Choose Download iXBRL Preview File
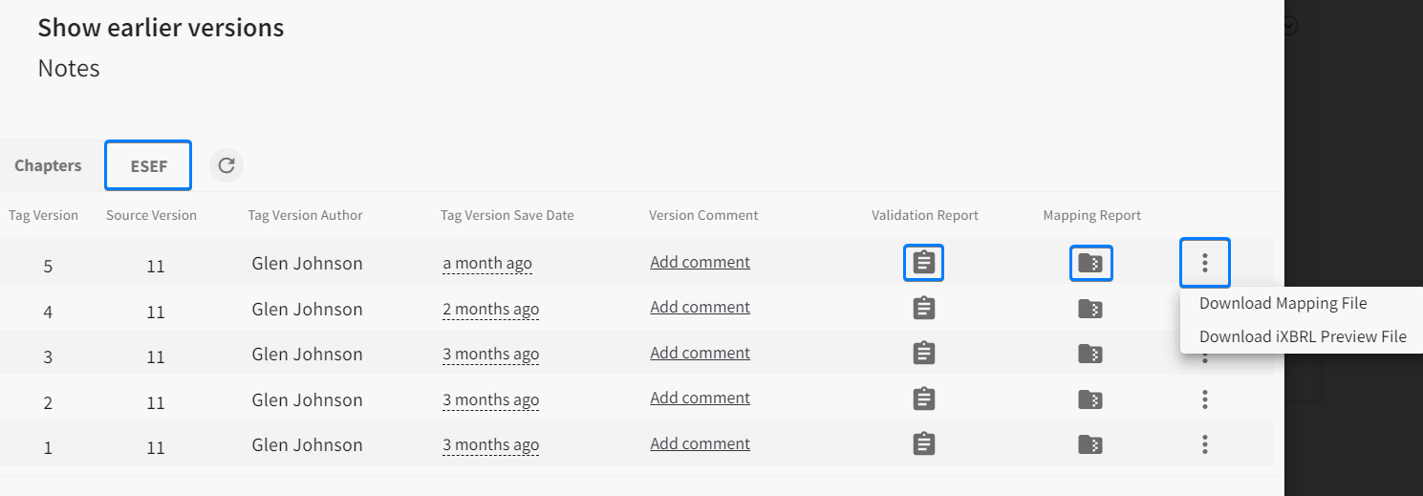The height and width of the screenshot is (496, 1423). click(x=1303, y=336)
